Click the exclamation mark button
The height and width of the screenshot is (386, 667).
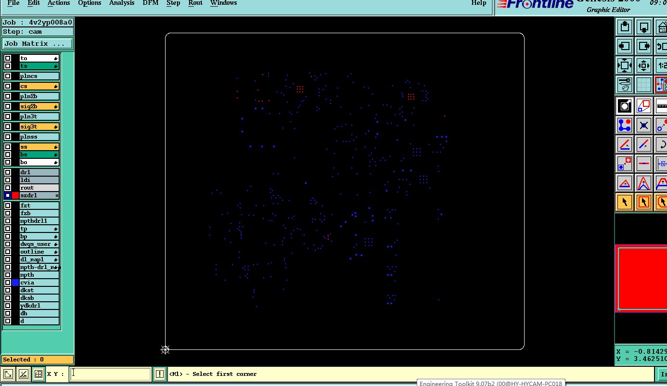pyautogui.click(x=160, y=374)
